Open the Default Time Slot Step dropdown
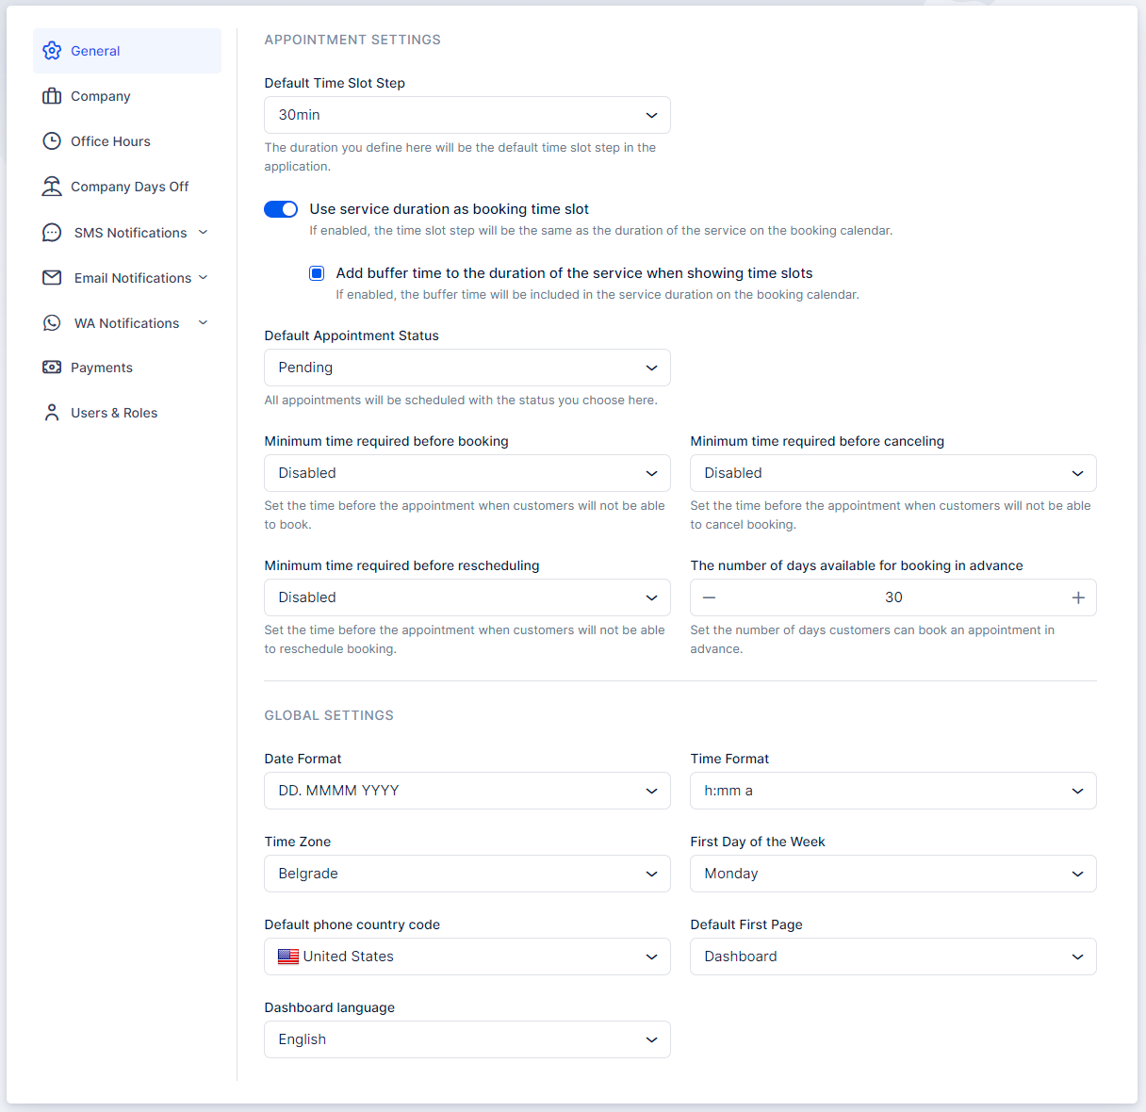This screenshot has height=1112, width=1146. pyautogui.click(x=467, y=115)
